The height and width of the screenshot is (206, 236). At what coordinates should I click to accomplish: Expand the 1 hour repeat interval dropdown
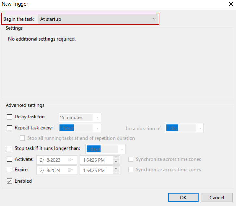click(97, 128)
